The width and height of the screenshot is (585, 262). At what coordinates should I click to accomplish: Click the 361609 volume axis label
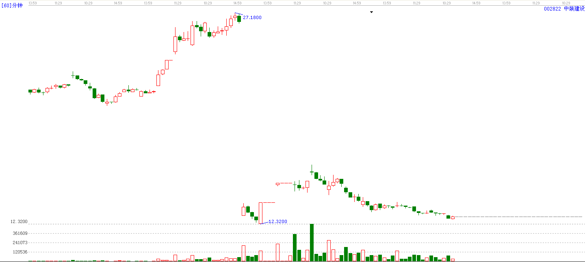click(19, 233)
